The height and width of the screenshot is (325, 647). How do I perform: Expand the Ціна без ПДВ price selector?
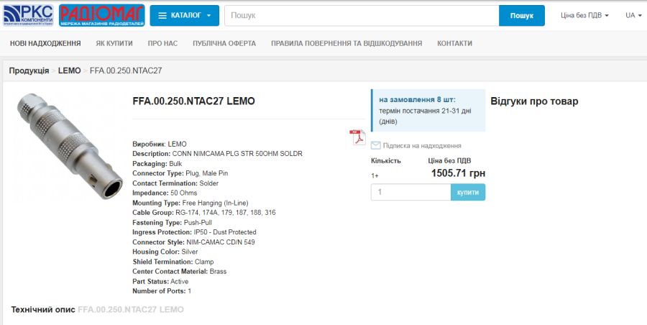(584, 15)
